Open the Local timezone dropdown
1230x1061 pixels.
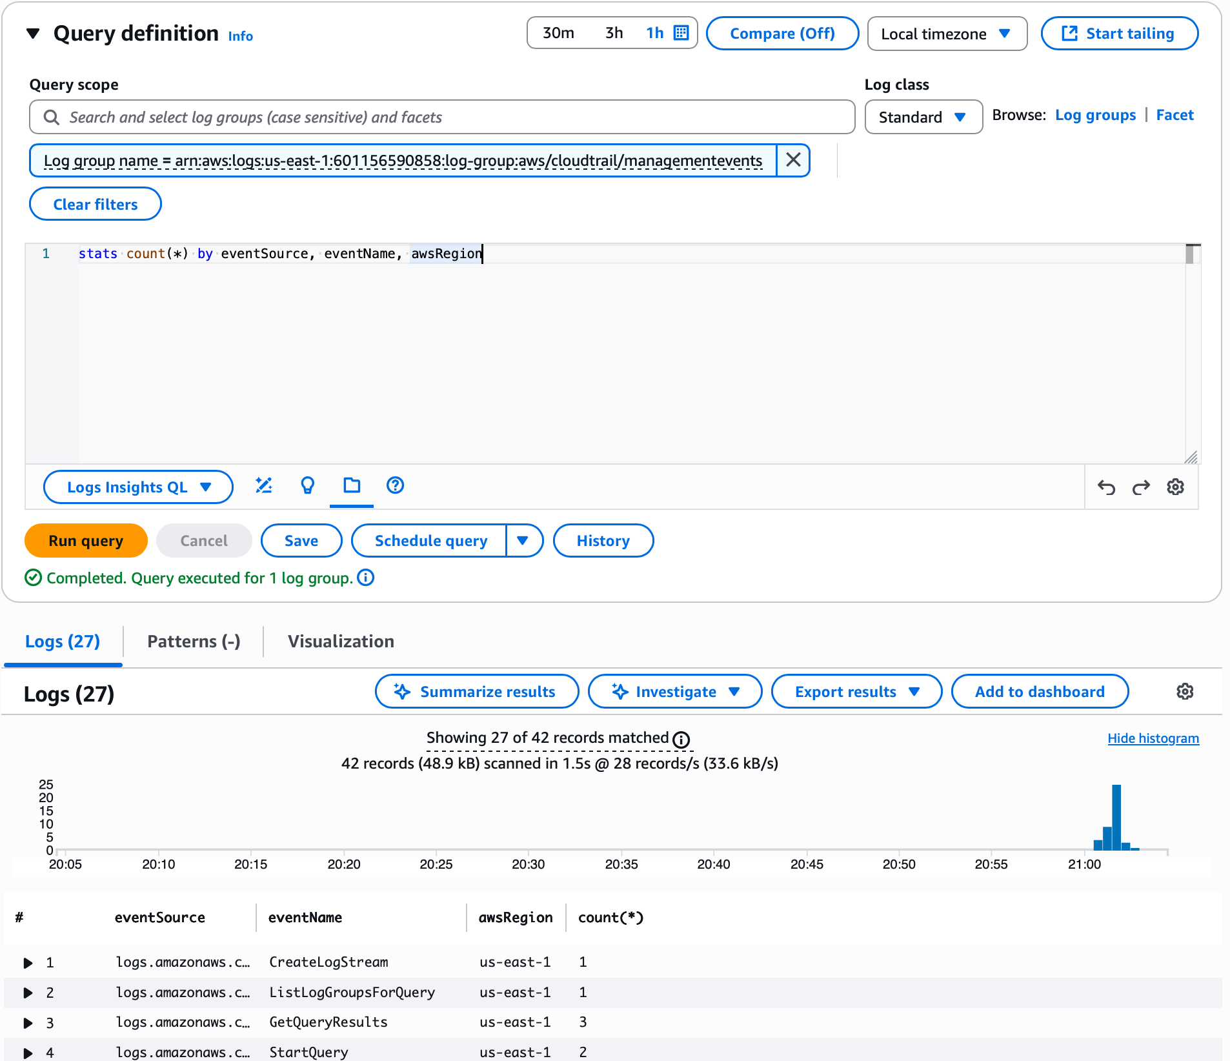point(946,34)
